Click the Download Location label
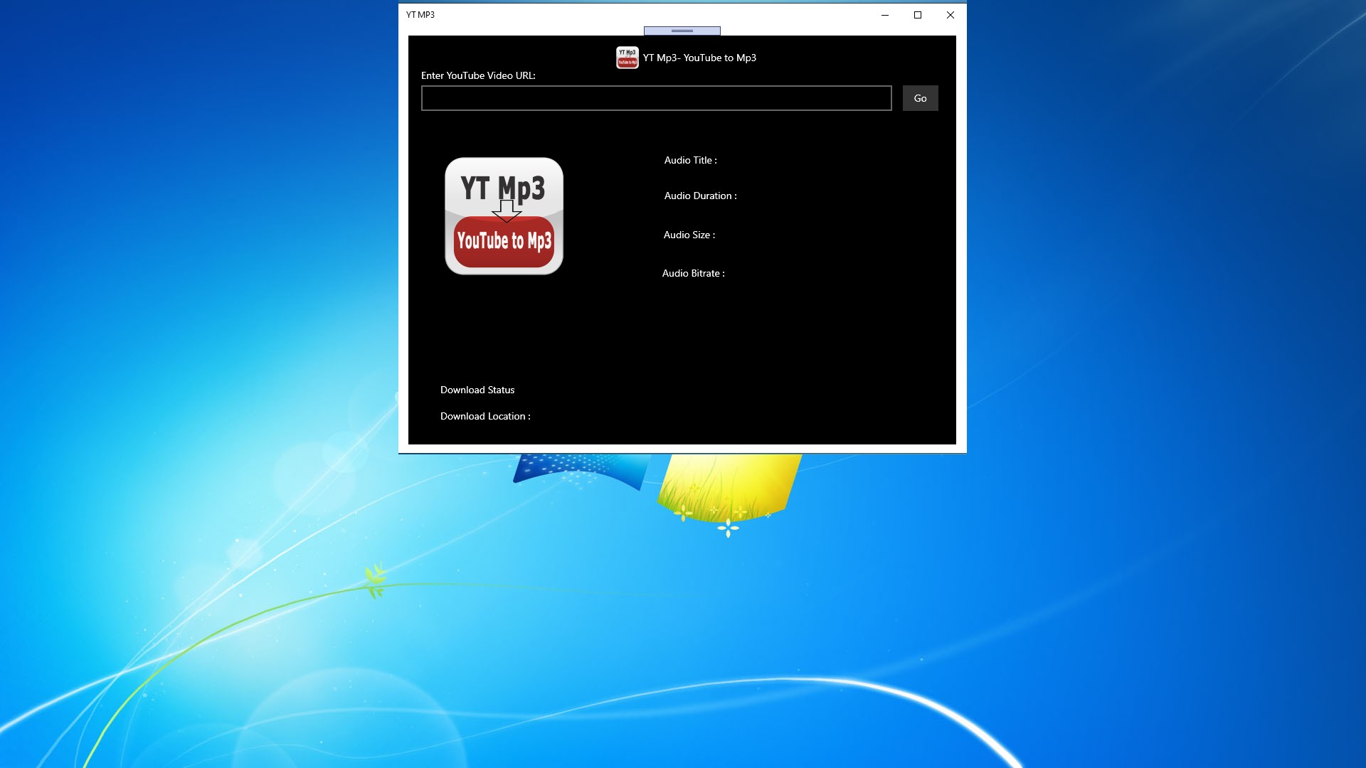 tap(485, 417)
